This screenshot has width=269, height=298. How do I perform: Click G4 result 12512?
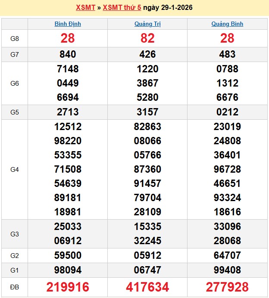68,127
